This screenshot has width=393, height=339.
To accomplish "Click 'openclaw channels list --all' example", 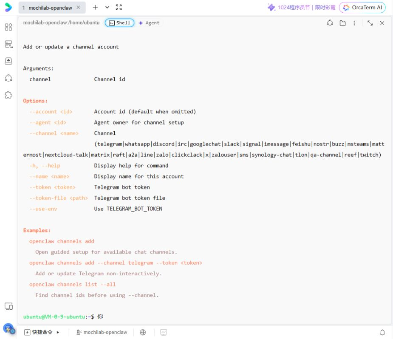I will coord(72,284).
